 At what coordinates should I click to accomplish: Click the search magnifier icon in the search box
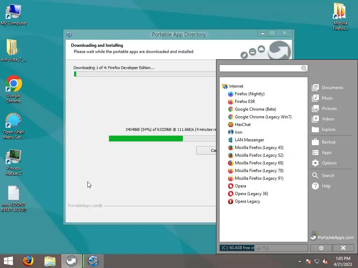click(x=304, y=68)
